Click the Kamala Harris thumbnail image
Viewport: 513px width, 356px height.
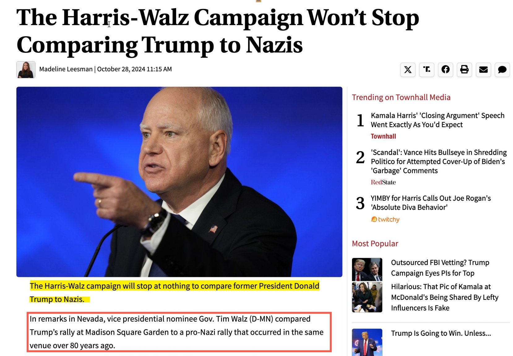coord(367,297)
